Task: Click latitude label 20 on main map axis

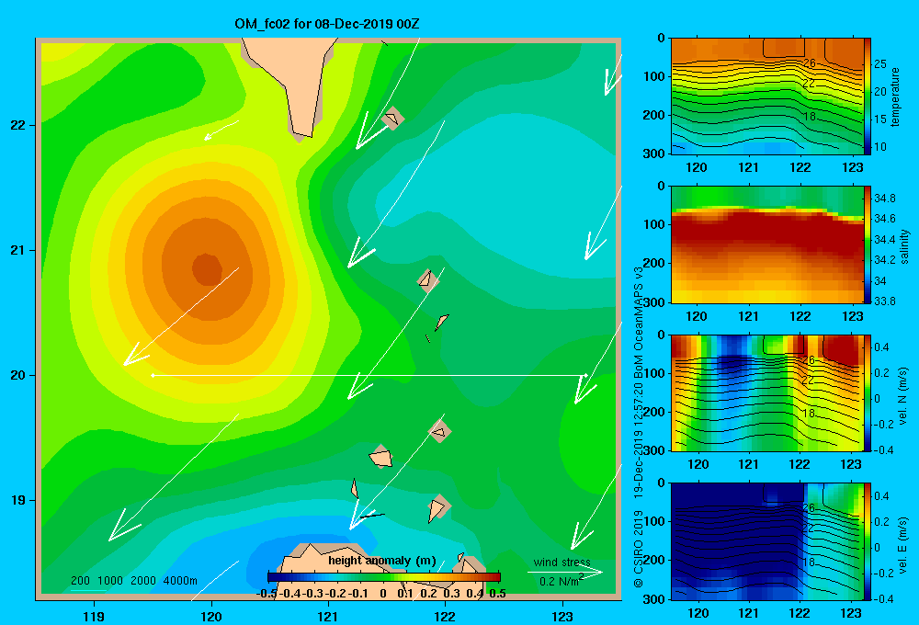Action: click(18, 375)
